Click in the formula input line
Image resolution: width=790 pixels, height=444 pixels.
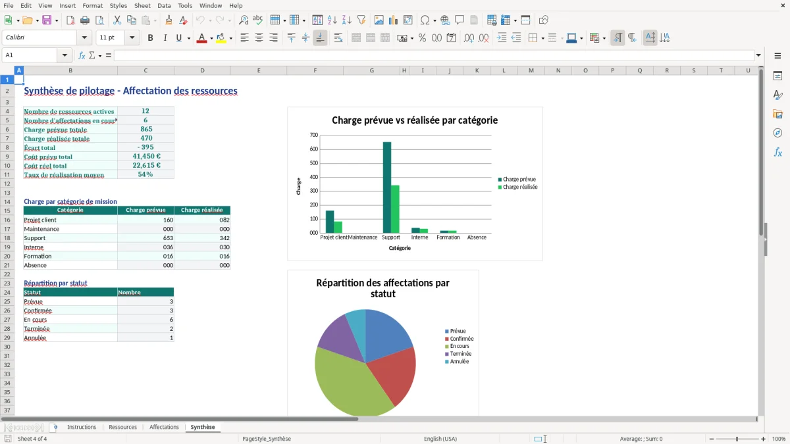coord(434,55)
